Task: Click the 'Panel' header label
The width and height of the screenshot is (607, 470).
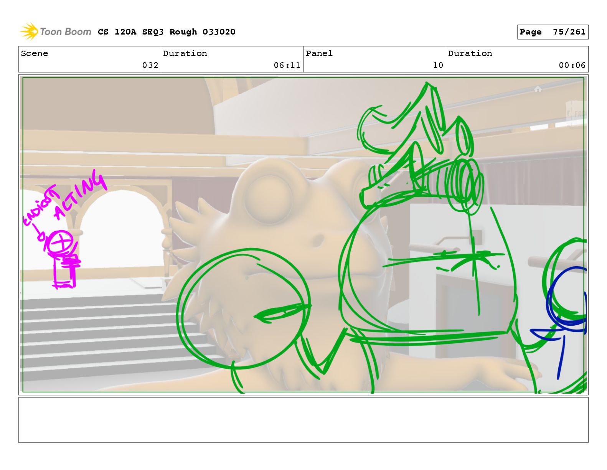Action: pos(319,53)
